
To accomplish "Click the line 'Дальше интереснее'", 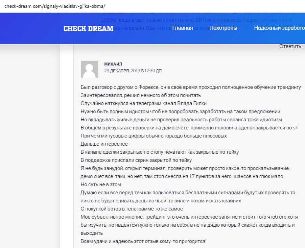I will pos(104,144).
